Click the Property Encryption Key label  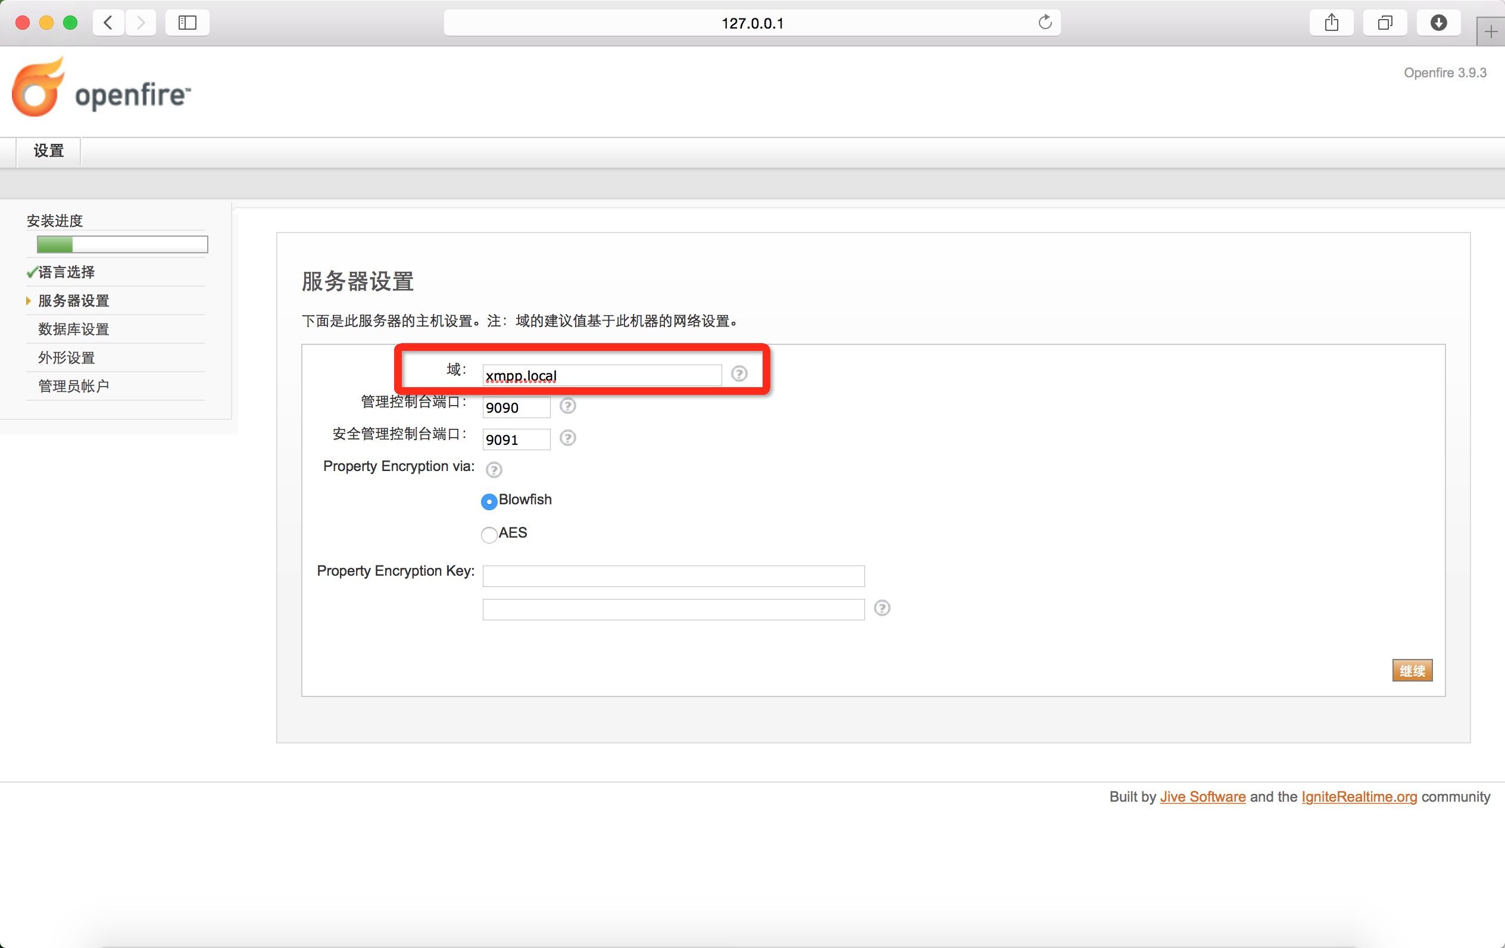tap(396, 571)
